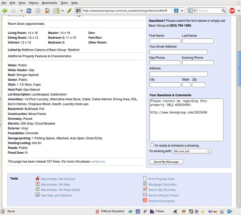Image resolution: width=241 pixels, height=215 pixels.
Task: Follow the 'contact us' link
Action: [98, 162]
